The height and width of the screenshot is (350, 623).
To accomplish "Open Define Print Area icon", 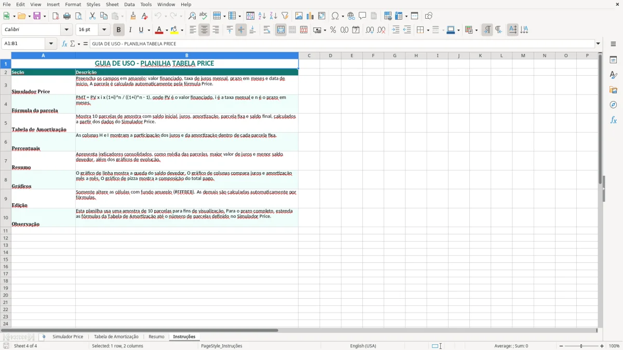I will [x=388, y=16].
